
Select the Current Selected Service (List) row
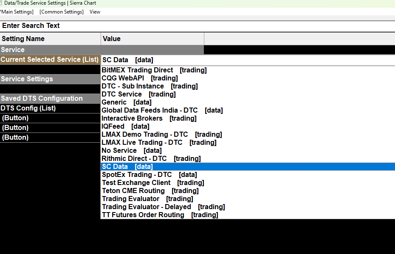50,60
